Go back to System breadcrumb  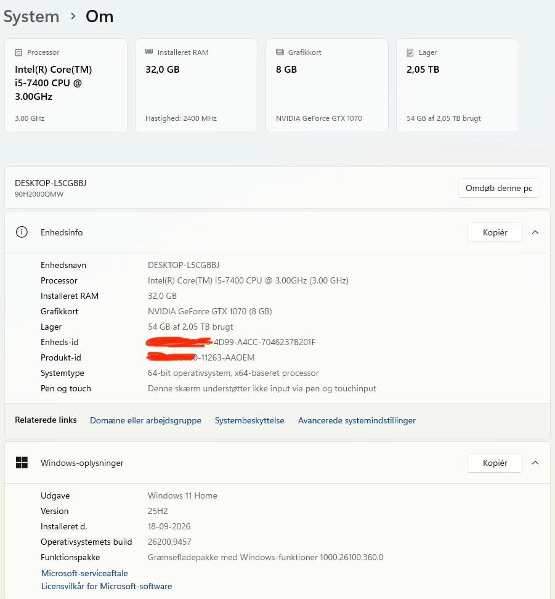31,17
